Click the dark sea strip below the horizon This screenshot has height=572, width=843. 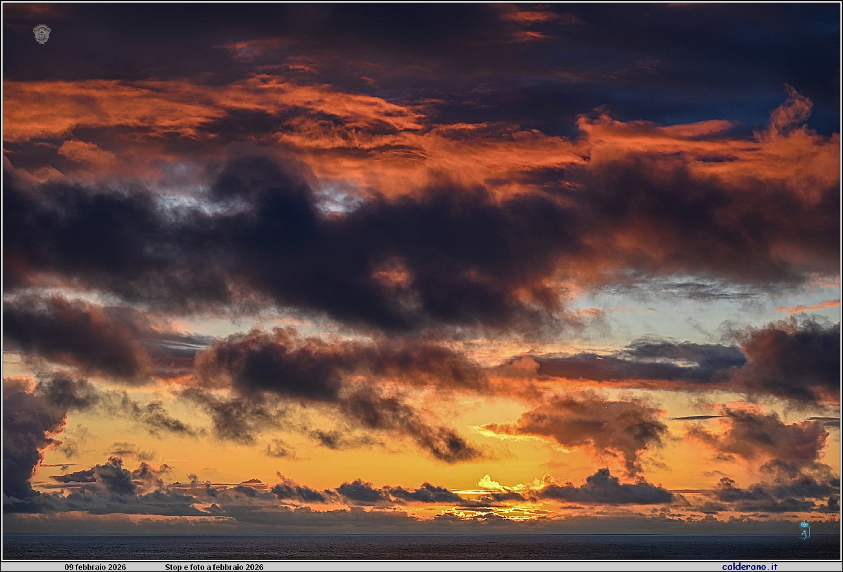pos(421,547)
